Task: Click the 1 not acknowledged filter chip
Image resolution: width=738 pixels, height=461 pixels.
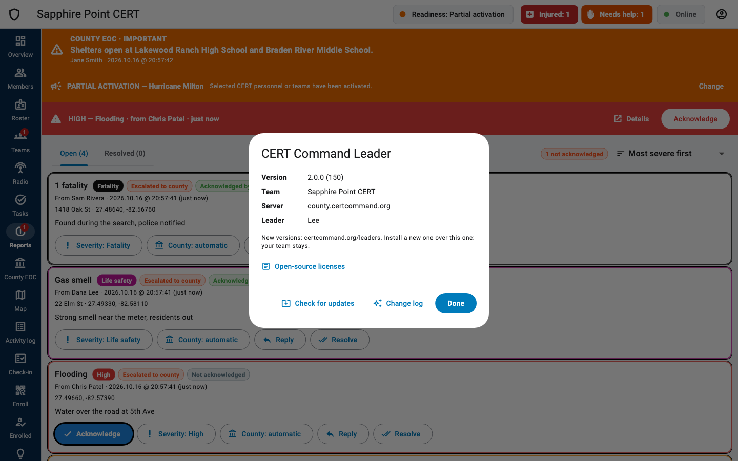Action: 575,154
